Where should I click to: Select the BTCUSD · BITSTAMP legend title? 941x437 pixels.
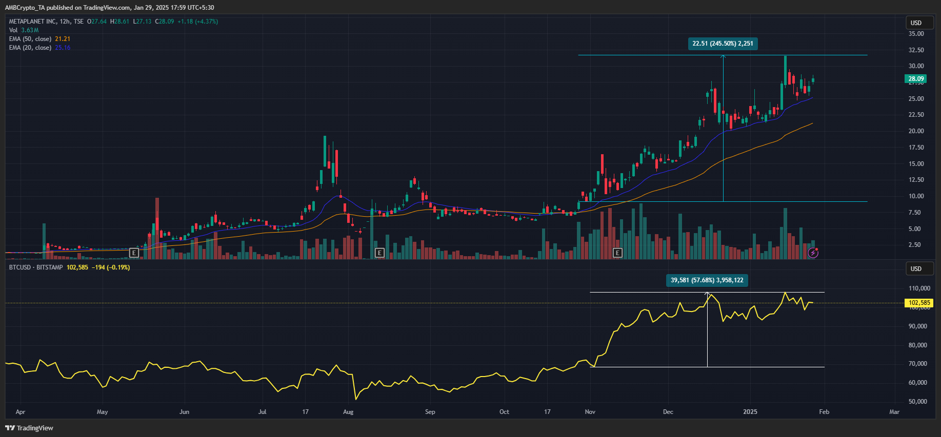pyautogui.click(x=36, y=267)
